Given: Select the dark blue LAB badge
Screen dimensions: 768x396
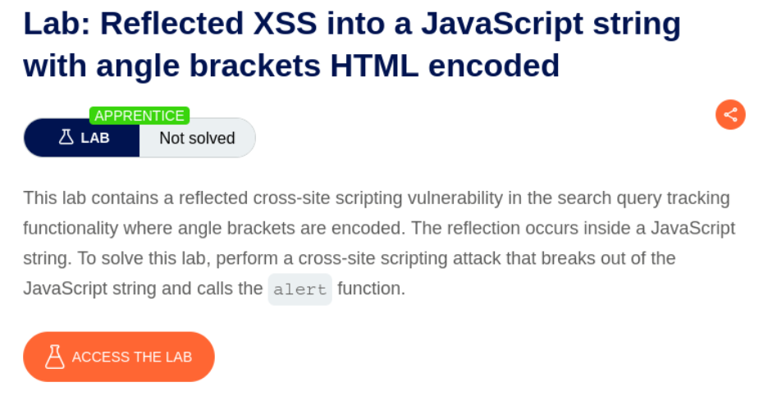Looking at the screenshot, I should click(82, 138).
